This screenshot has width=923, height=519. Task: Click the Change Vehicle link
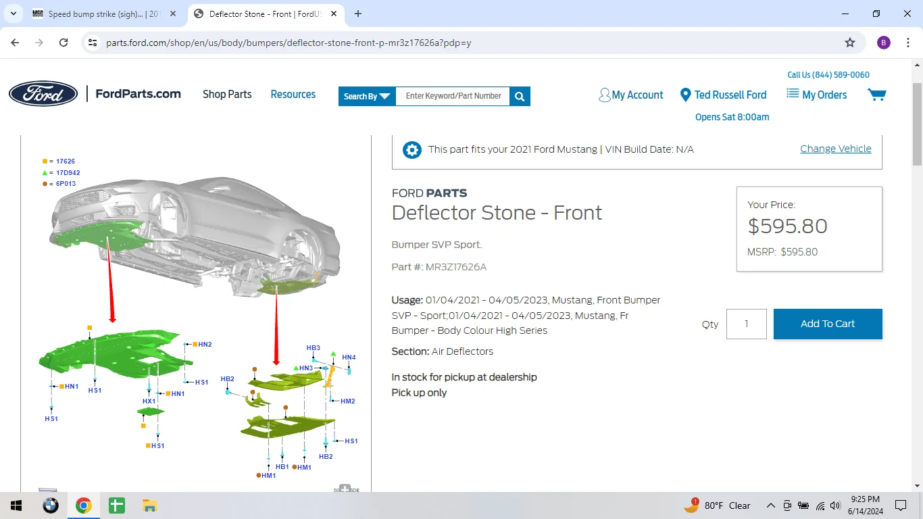(836, 149)
